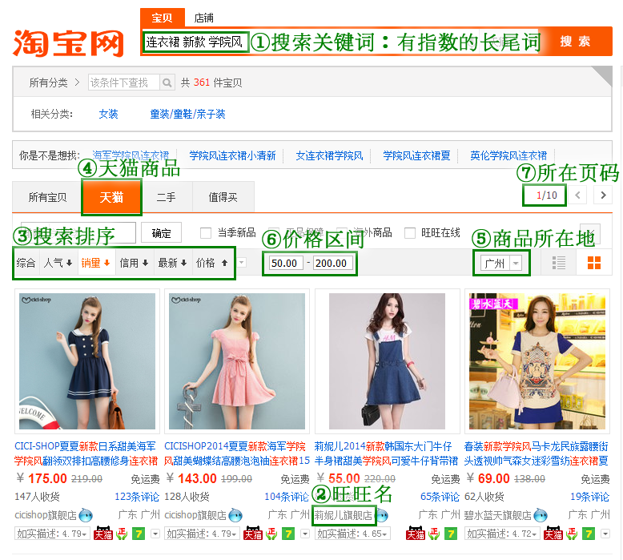Image resolution: width=623 pixels, height=560 pixels.
Task: Switch to the 天猫 tab
Action: pos(111,197)
